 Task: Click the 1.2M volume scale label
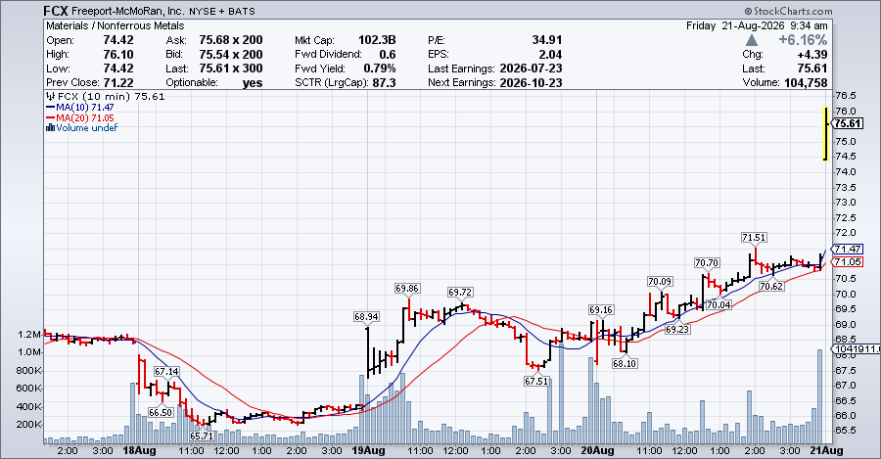coord(29,335)
